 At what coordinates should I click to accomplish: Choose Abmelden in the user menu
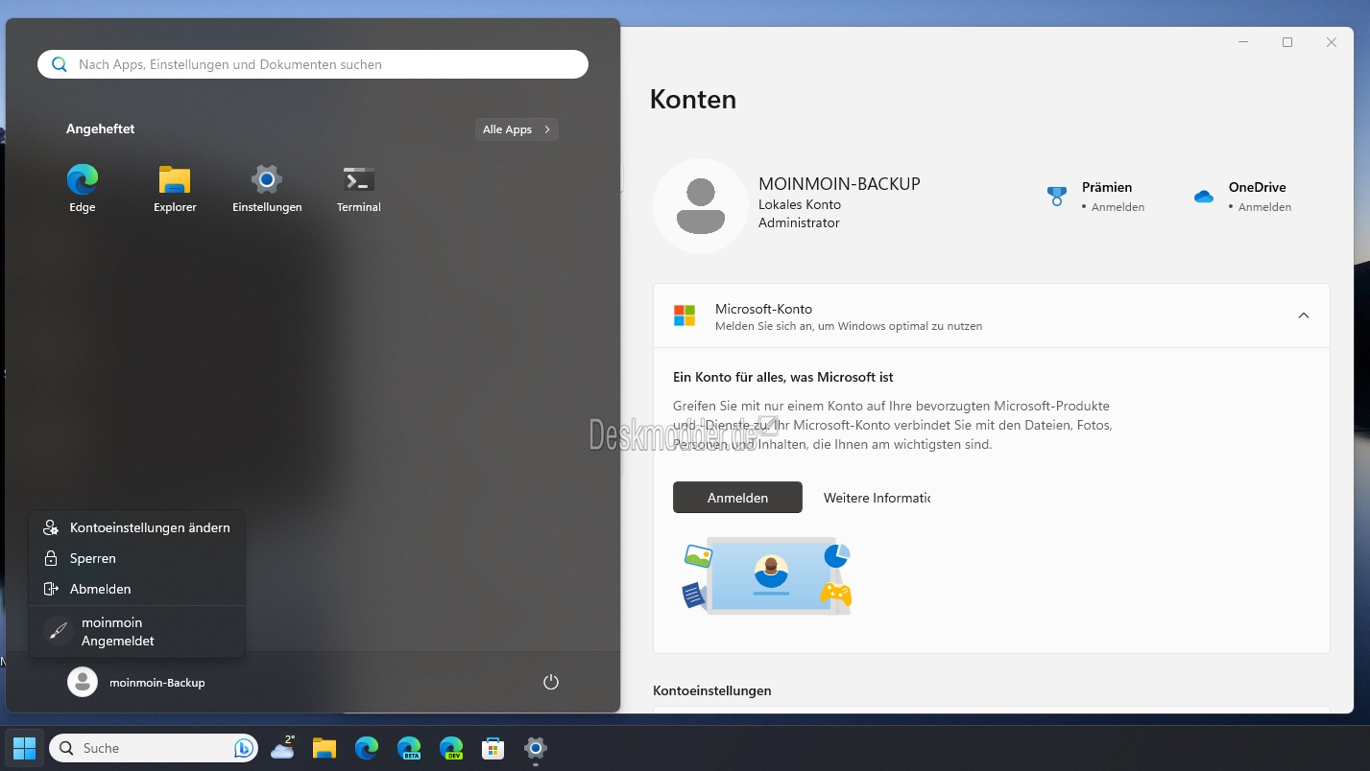coord(137,589)
